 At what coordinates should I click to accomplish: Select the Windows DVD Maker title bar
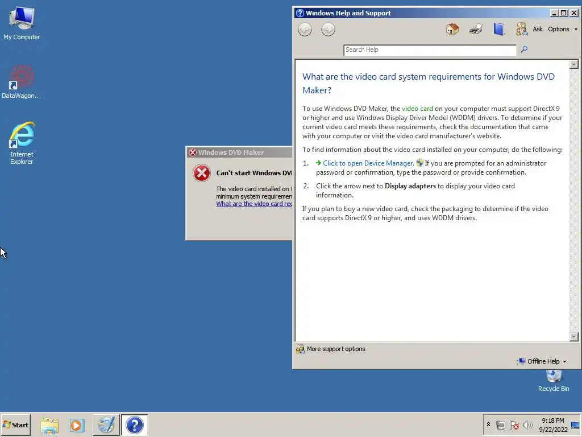click(239, 152)
